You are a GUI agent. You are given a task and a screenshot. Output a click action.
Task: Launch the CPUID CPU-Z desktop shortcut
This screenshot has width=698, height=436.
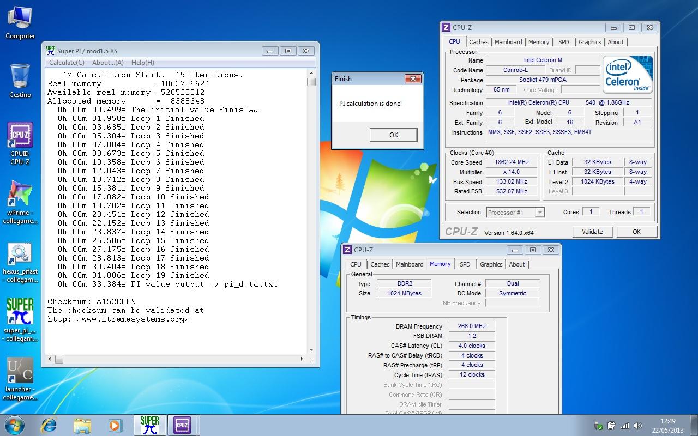(x=20, y=143)
